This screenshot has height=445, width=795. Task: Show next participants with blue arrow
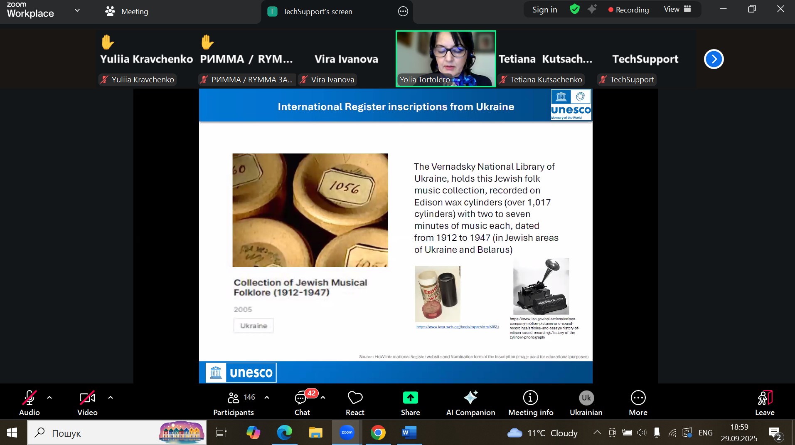714,59
